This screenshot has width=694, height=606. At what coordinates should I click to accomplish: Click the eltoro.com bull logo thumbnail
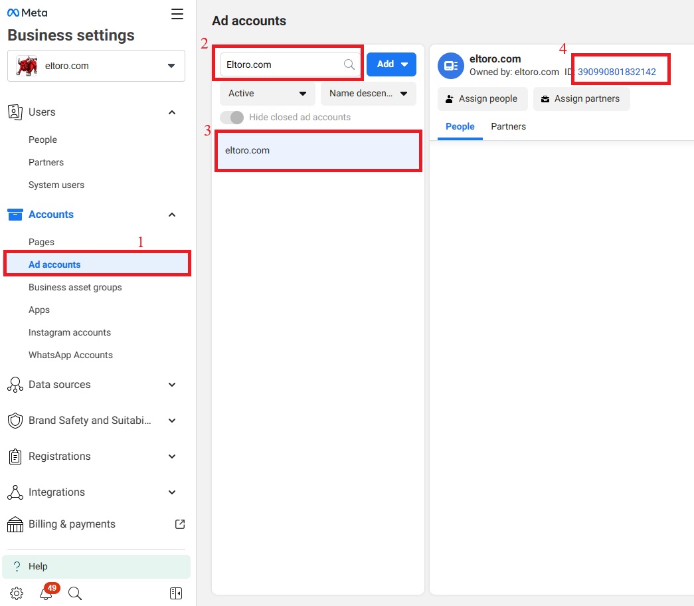click(x=27, y=66)
